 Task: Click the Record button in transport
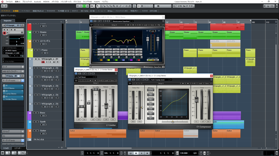[147, 153]
